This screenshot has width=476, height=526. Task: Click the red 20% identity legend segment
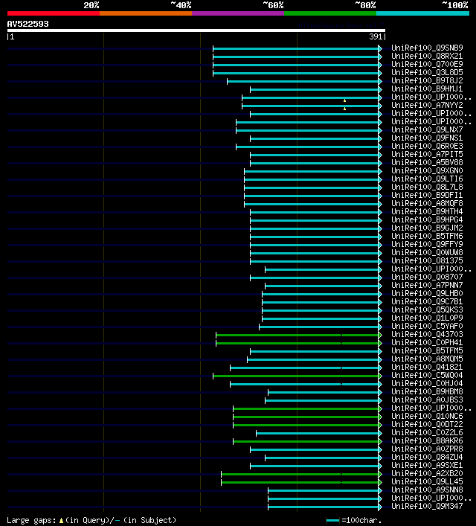tap(54, 13)
